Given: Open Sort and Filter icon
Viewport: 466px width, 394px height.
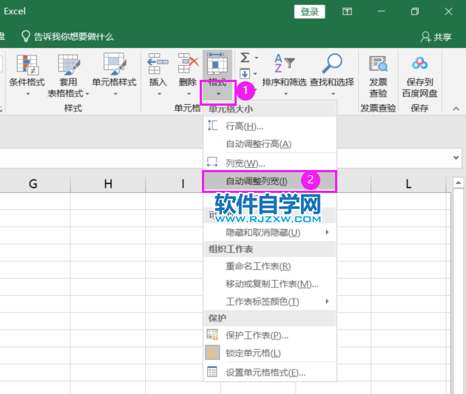Looking at the screenshot, I should click(284, 64).
